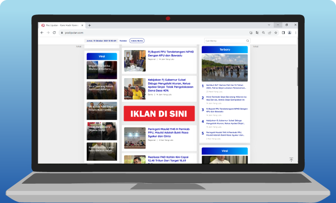This screenshot has width=336, height=203.
Task: Click the site lock icon in address bar
Action: point(62,33)
